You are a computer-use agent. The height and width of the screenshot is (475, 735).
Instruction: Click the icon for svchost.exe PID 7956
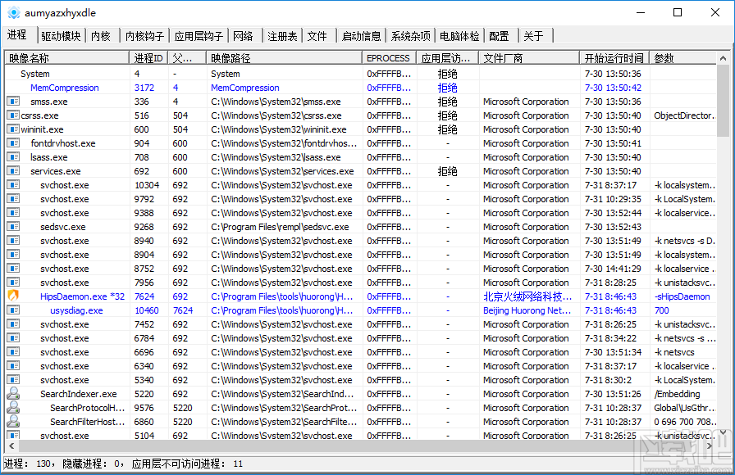[13, 283]
